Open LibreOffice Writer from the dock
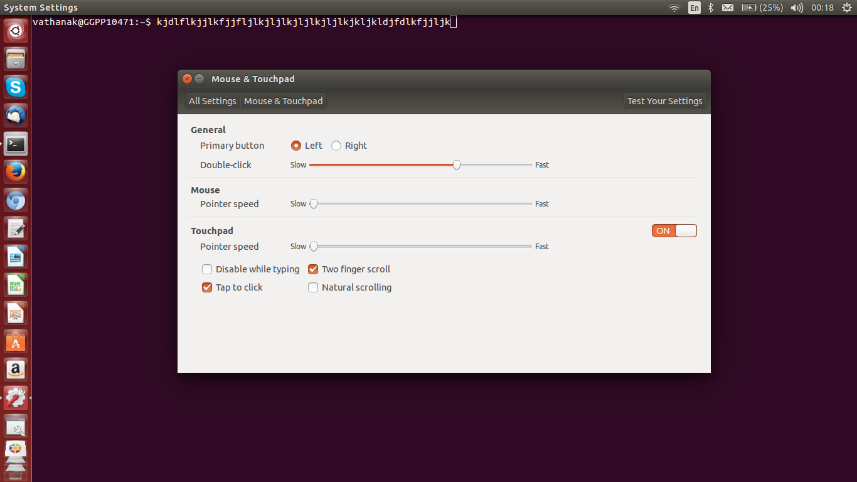Image resolution: width=857 pixels, height=482 pixels. tap(16, 257)
